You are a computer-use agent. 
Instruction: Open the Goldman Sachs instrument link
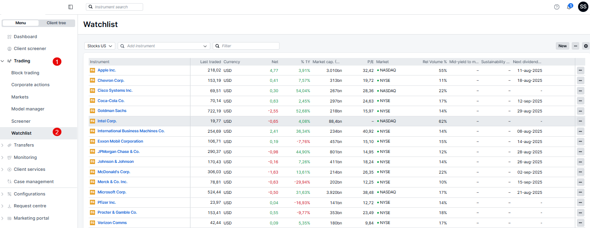[x=112, y=111]
